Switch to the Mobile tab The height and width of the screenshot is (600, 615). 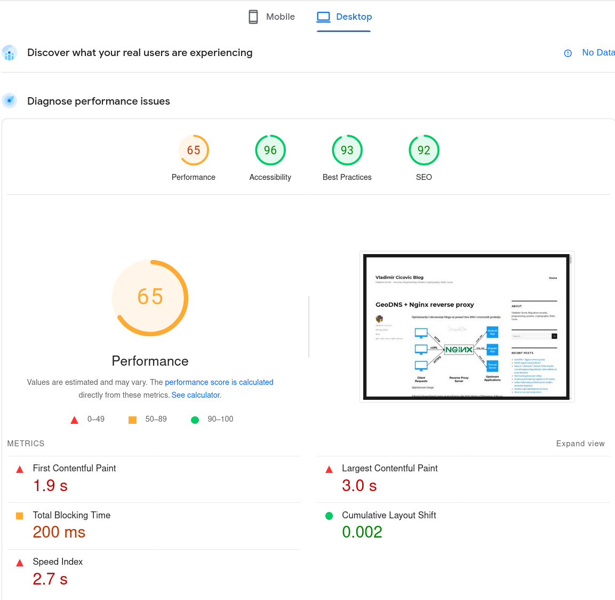coord(271,17)
